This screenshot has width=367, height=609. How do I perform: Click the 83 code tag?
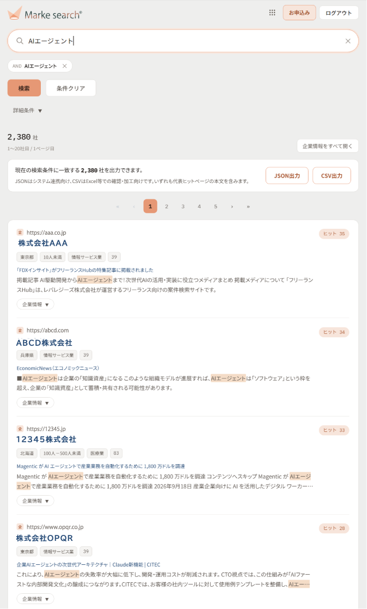[116, 453]
